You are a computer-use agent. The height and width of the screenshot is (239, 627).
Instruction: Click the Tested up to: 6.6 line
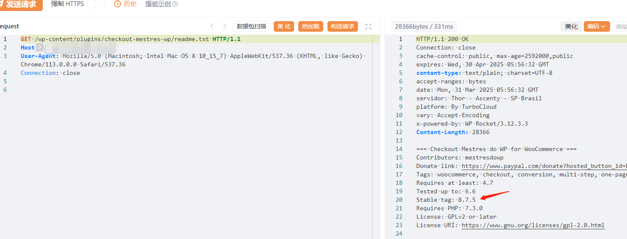pyautogui.click(x=446, y=191)
